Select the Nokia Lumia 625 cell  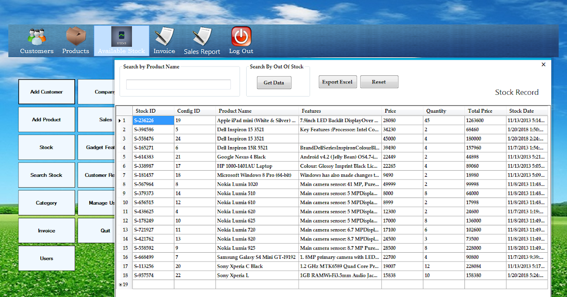257,221
